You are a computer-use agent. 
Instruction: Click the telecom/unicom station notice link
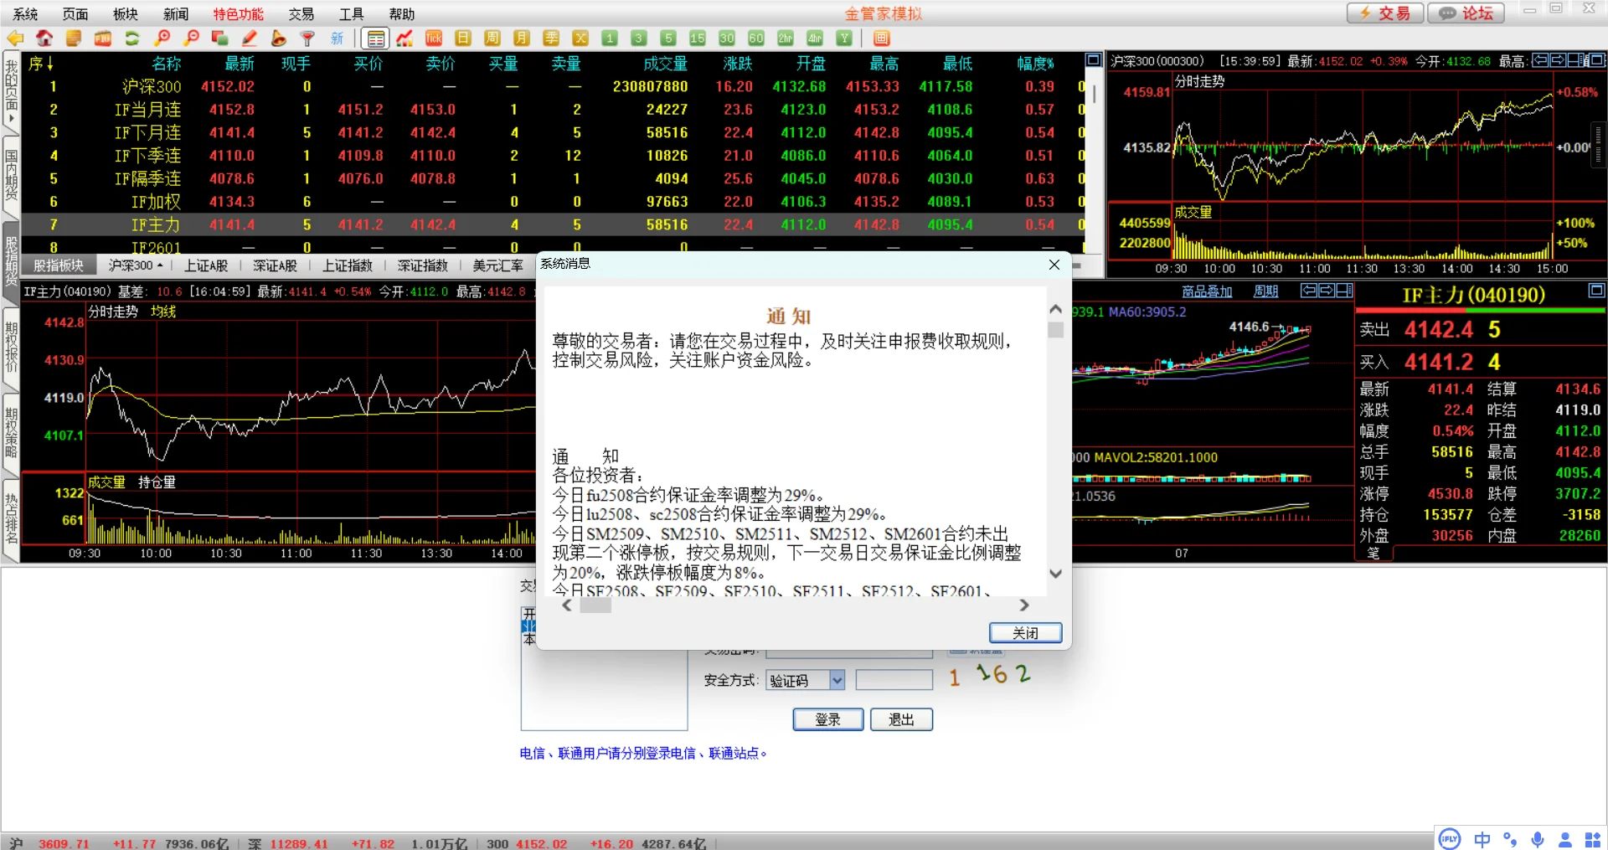(643, 753)
